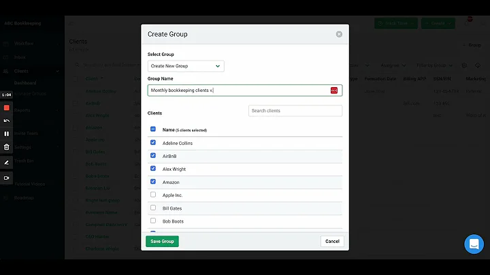Image resolution: width=490 pixels, height=275 pixels.
Task: Open Trash Bin in the sidebar
Action: 24,161
